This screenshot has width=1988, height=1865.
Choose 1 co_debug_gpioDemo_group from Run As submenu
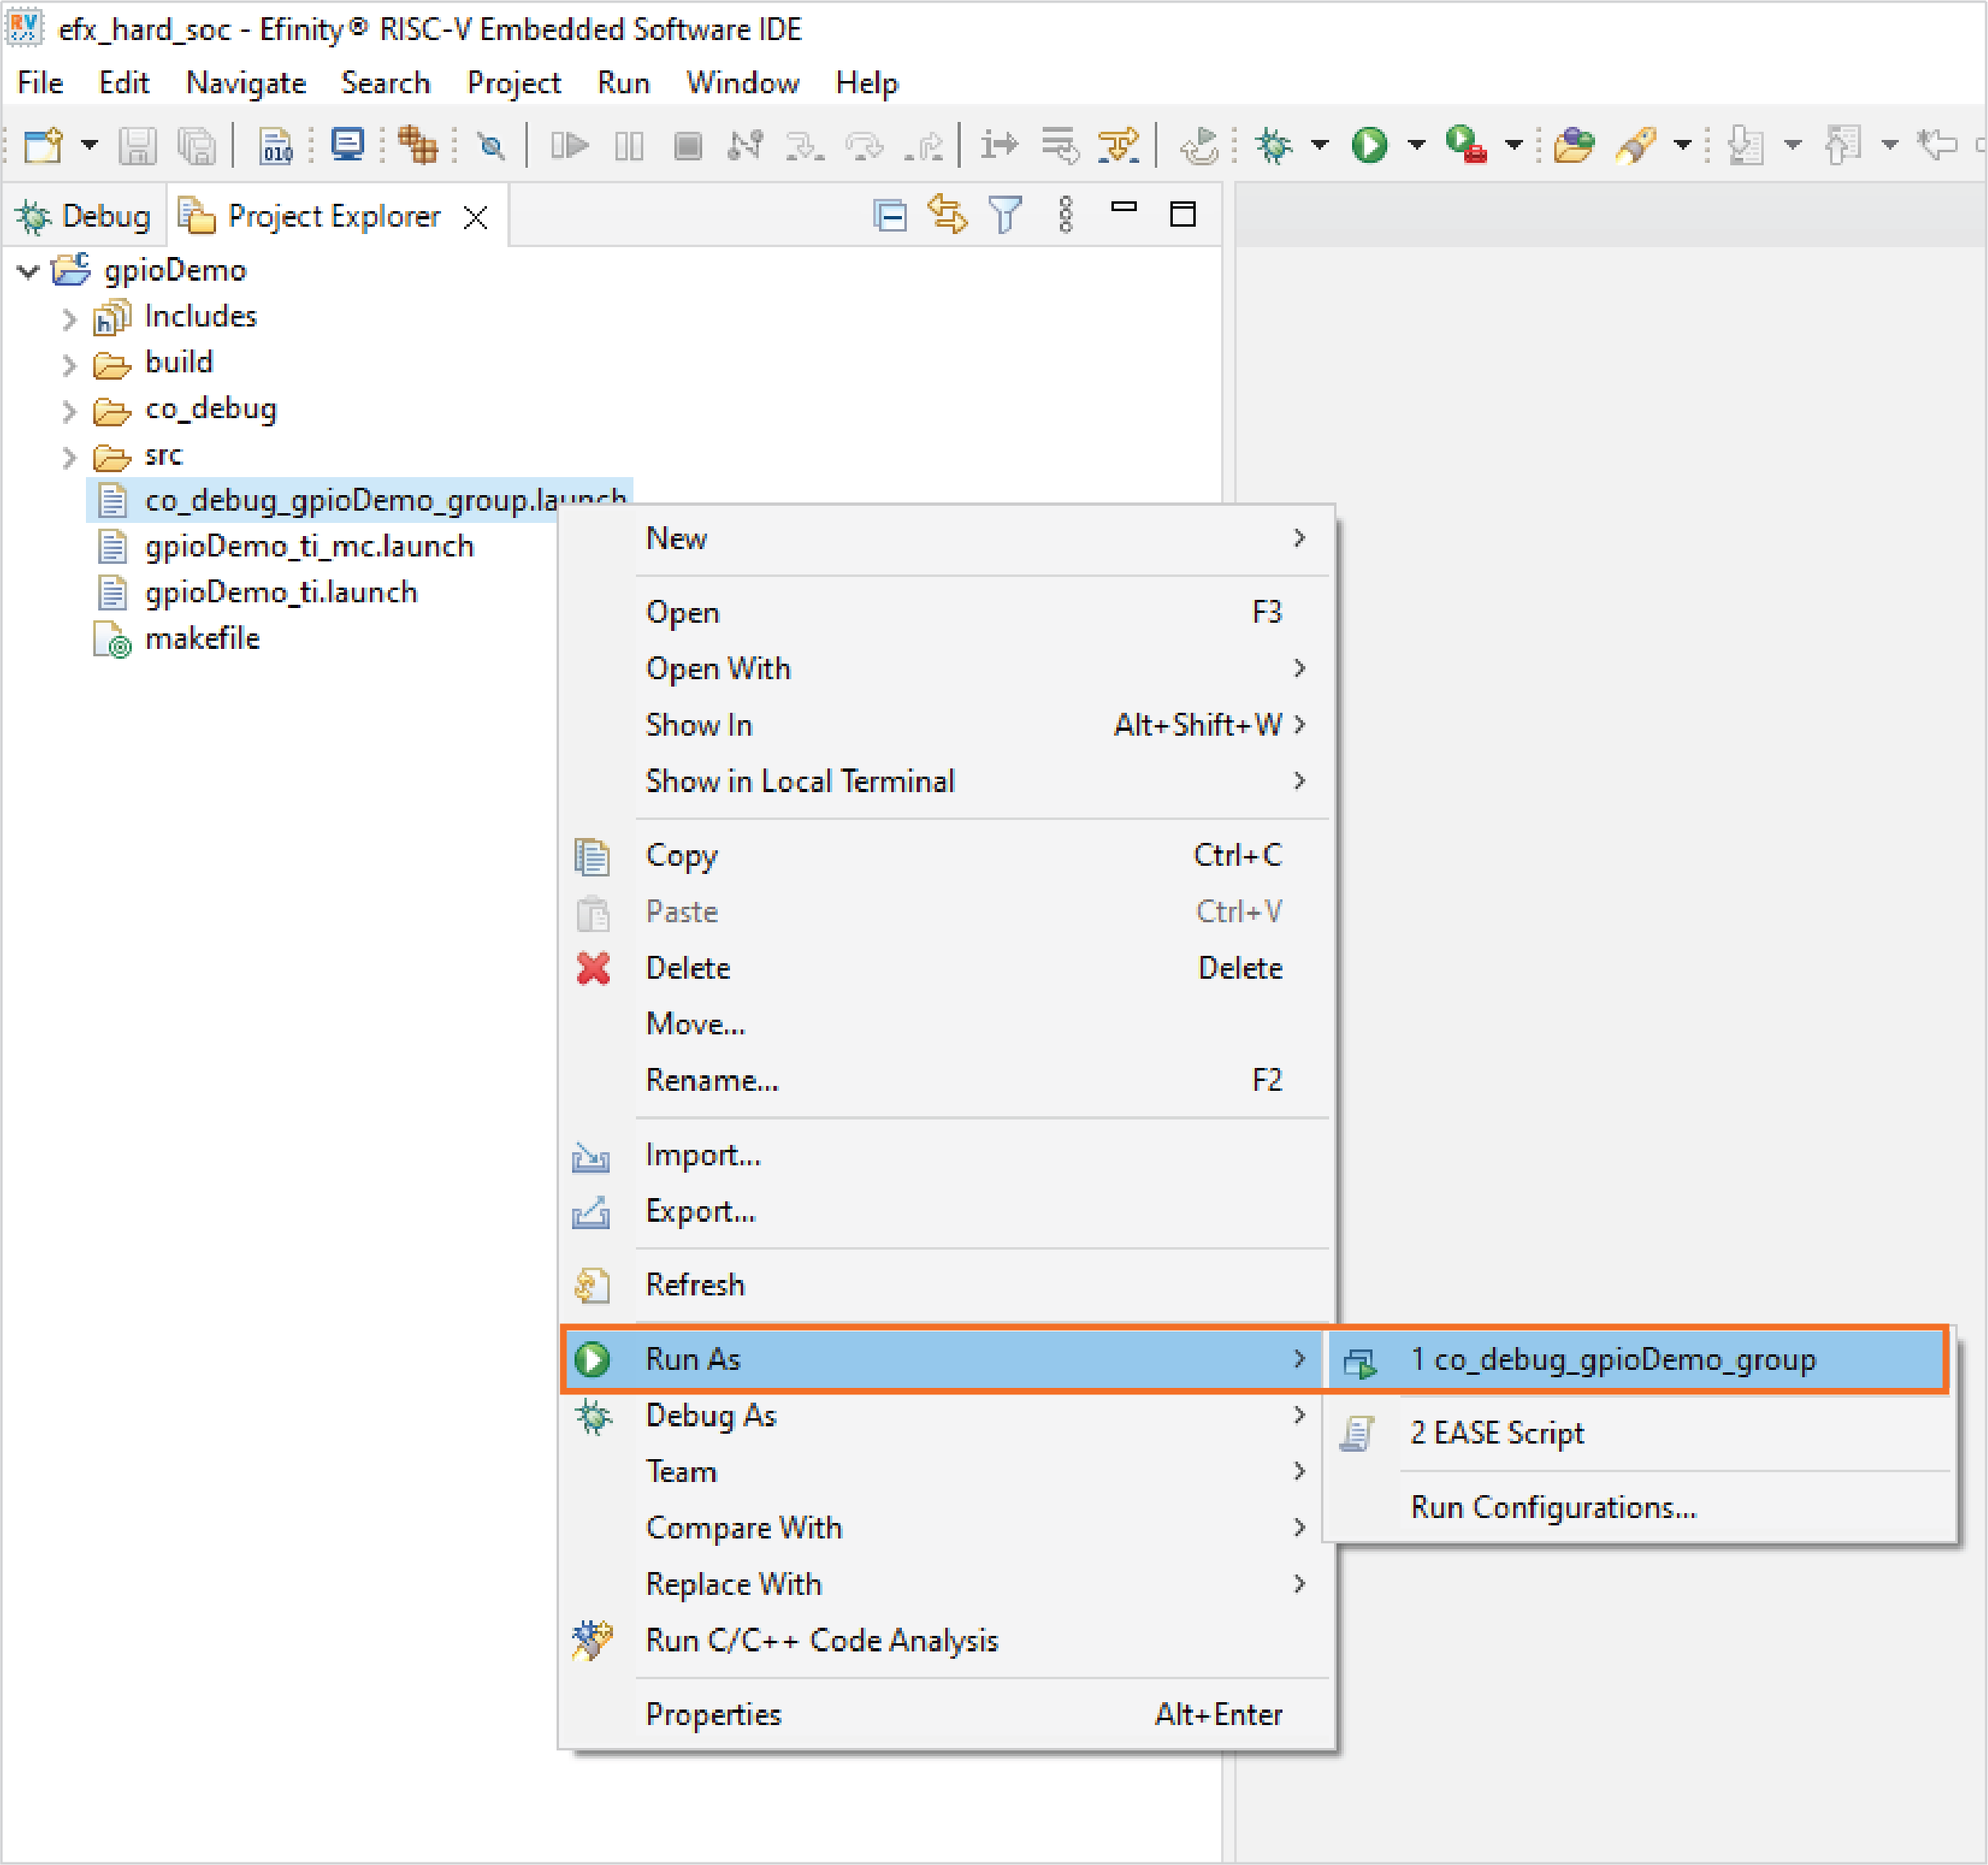(1612, 1360)
